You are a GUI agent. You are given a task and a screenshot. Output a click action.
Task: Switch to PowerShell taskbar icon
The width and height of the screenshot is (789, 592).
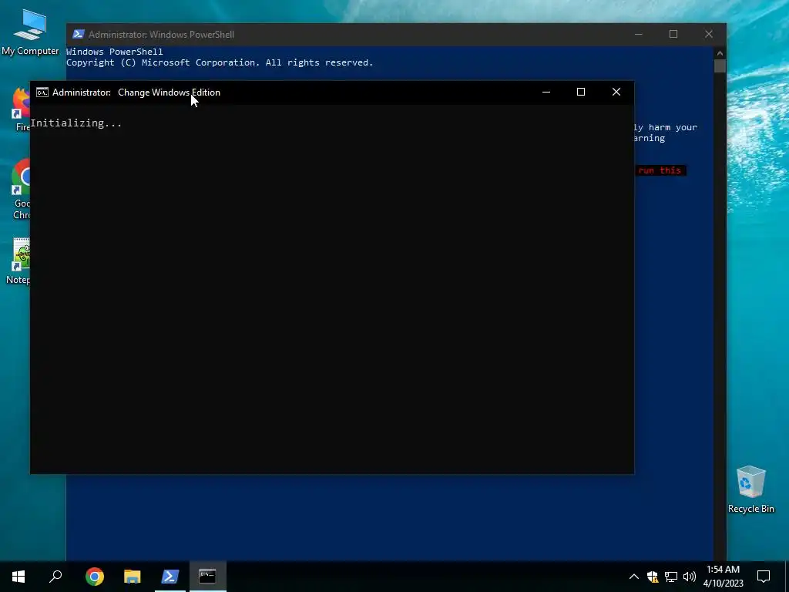click(170, 577)
